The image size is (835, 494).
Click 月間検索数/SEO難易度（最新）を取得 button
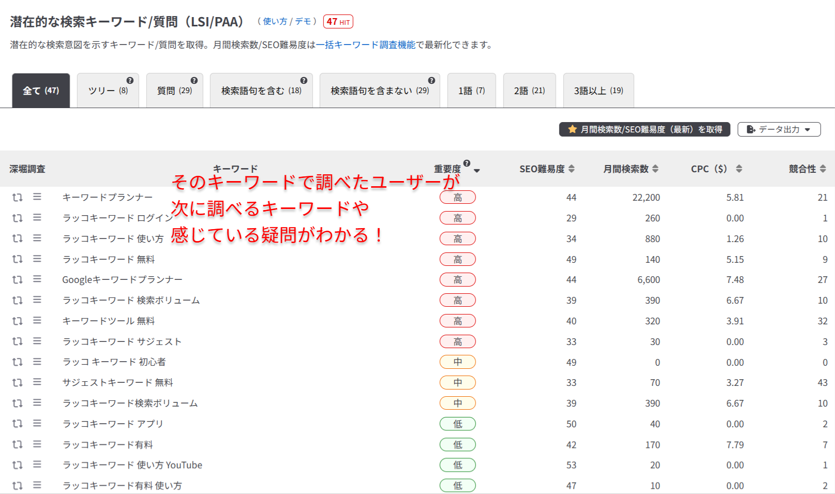point(644,129)
